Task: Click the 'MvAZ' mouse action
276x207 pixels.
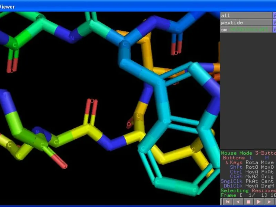Action: (252, 176)
